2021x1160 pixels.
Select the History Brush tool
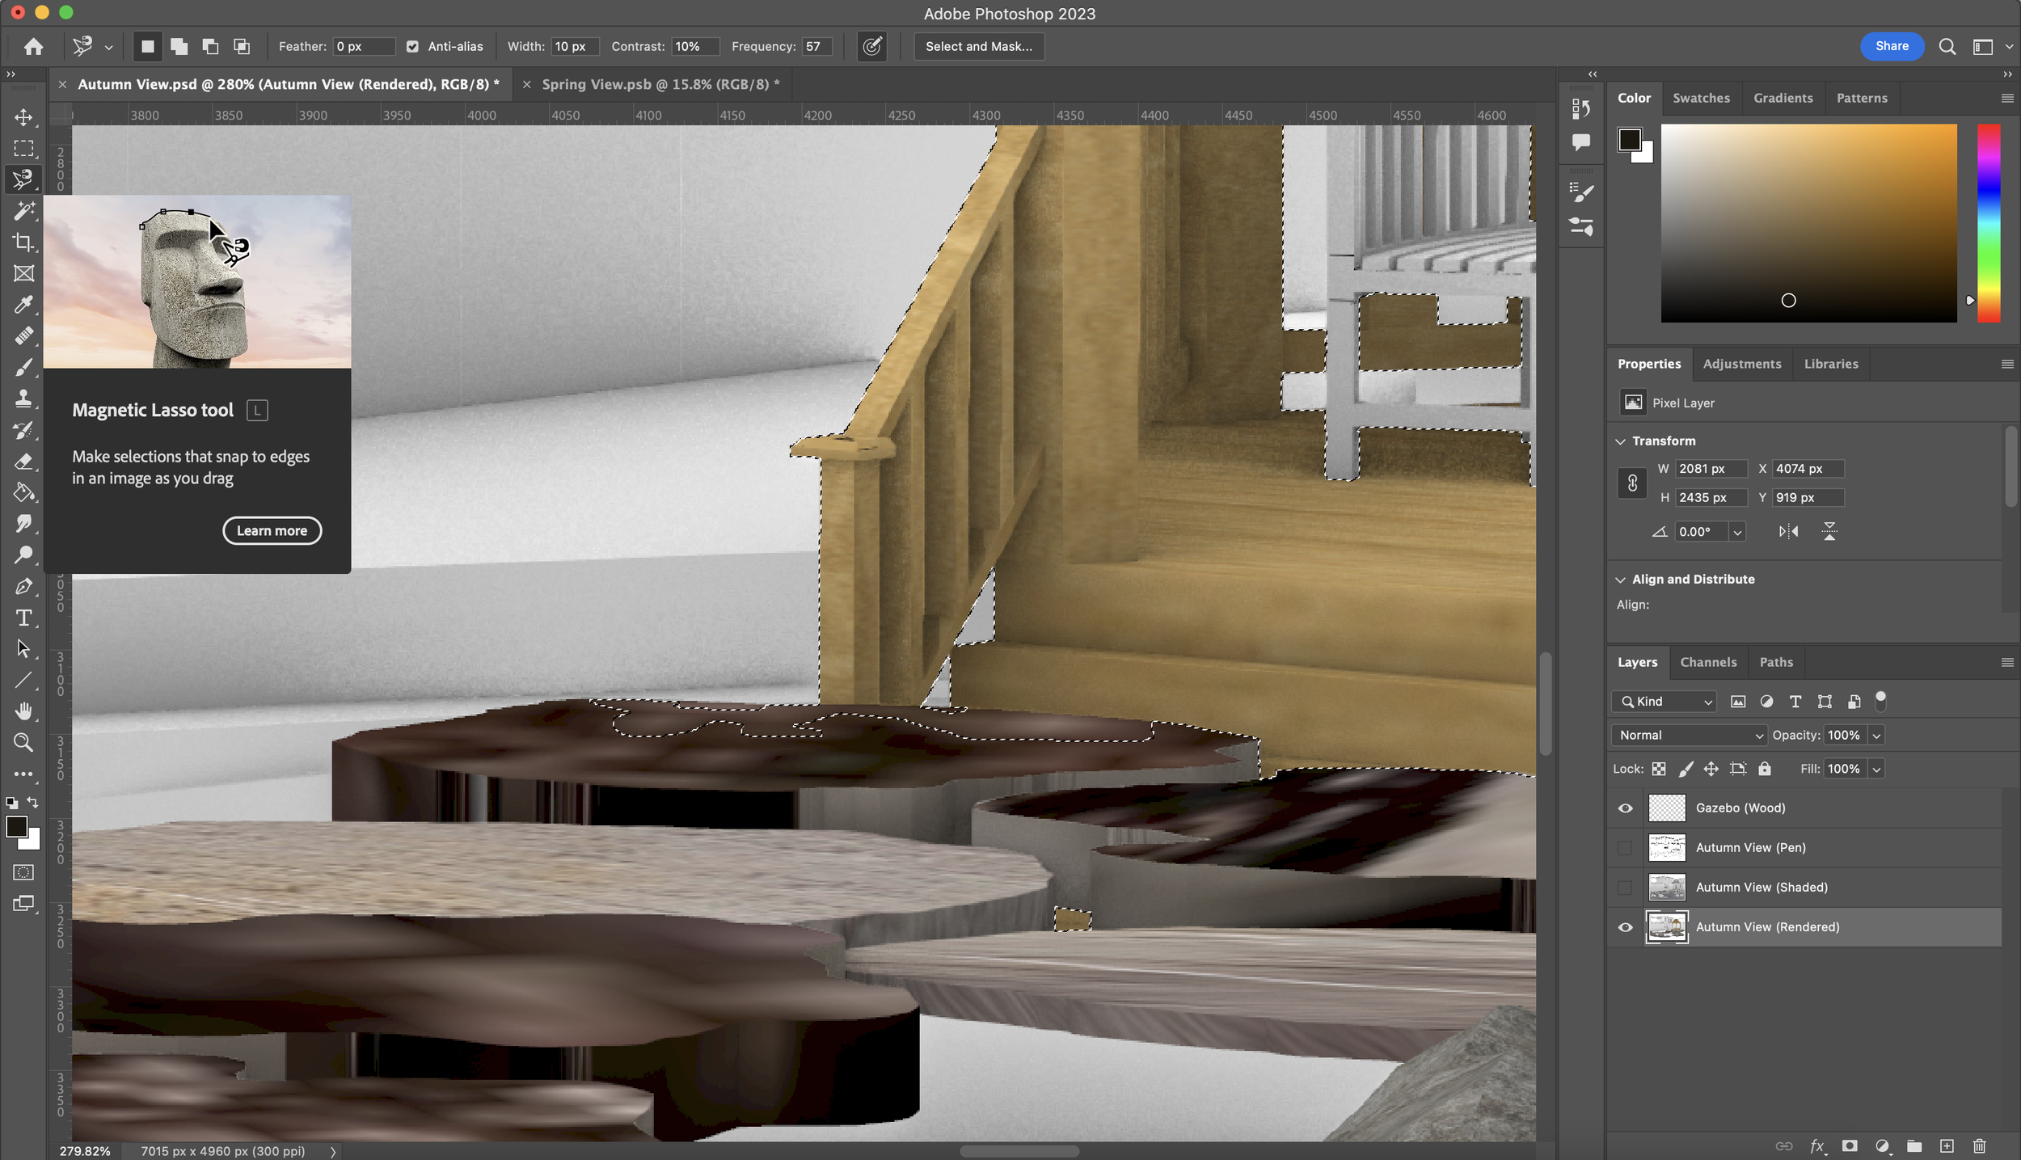(23, 430)
